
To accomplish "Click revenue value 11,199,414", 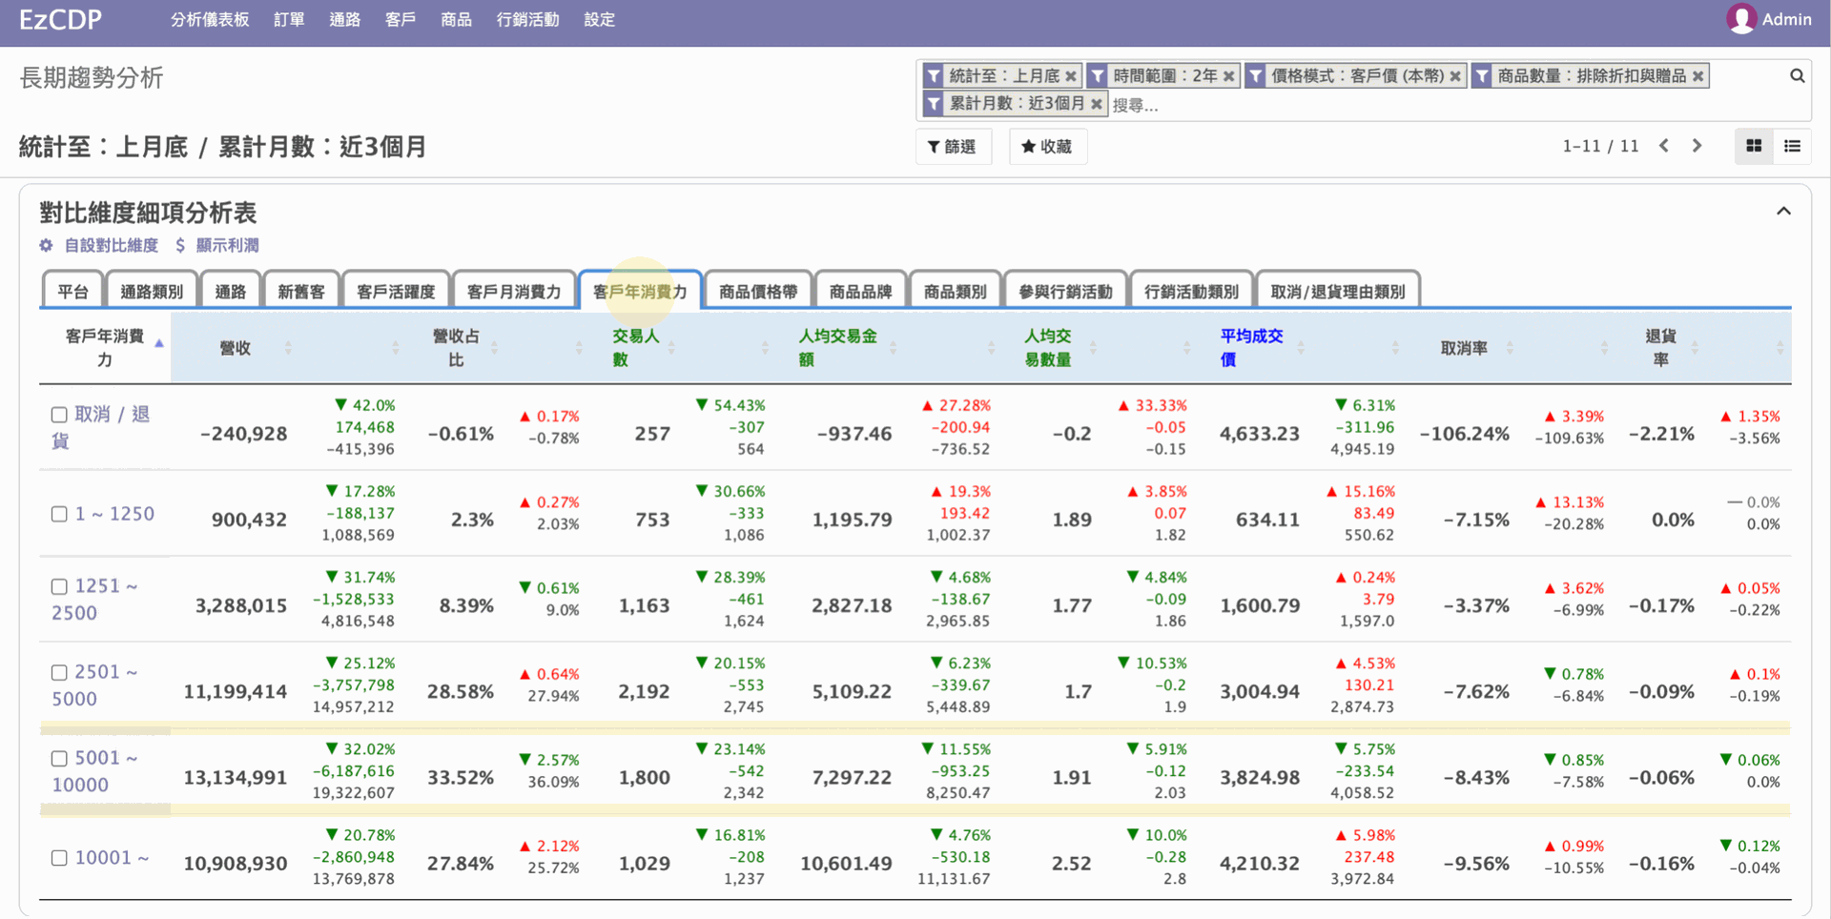I will tap(236, 692).
